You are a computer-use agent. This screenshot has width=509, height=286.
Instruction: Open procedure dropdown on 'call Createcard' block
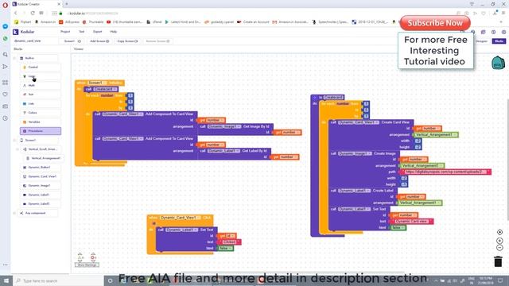(x=105, y=89)
